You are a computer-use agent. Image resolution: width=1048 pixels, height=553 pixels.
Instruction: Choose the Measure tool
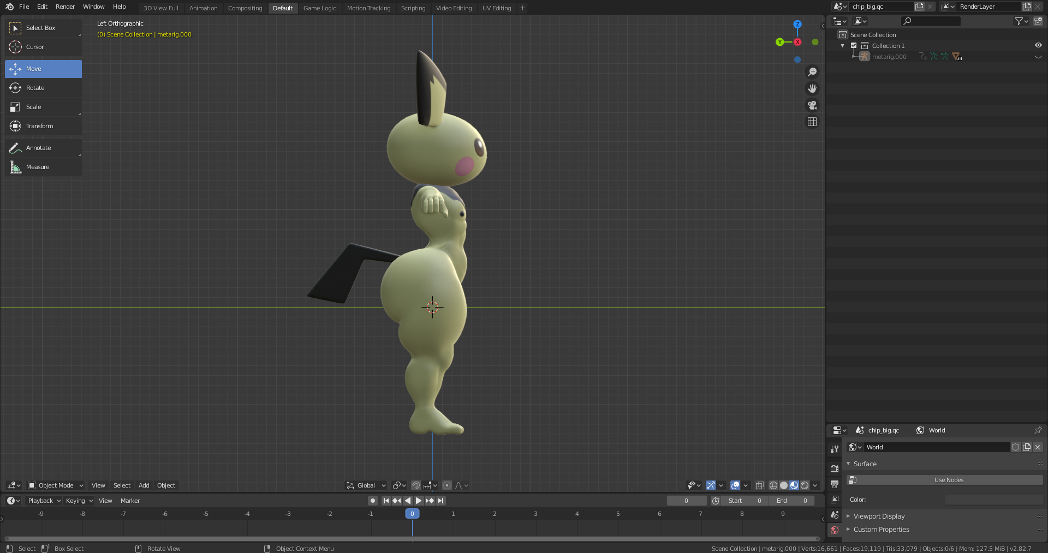point(43,167)
